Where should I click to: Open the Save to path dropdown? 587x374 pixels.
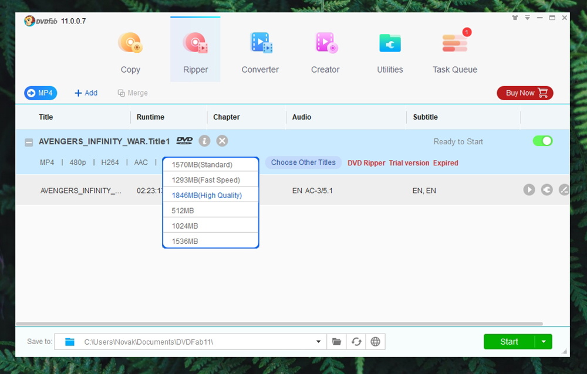(318, 342)
